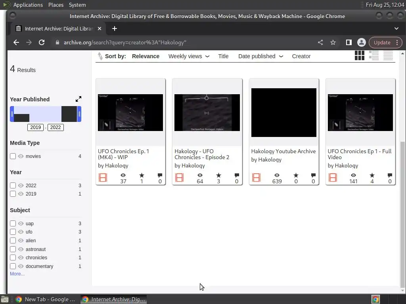View site security lock info

click(x=57, y=42)
